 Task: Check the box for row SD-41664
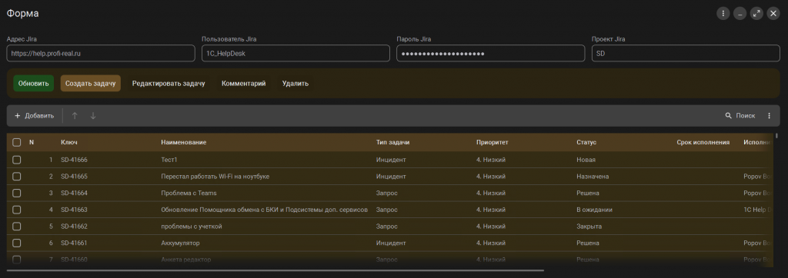pyautogui.click(x=17, y=194)
